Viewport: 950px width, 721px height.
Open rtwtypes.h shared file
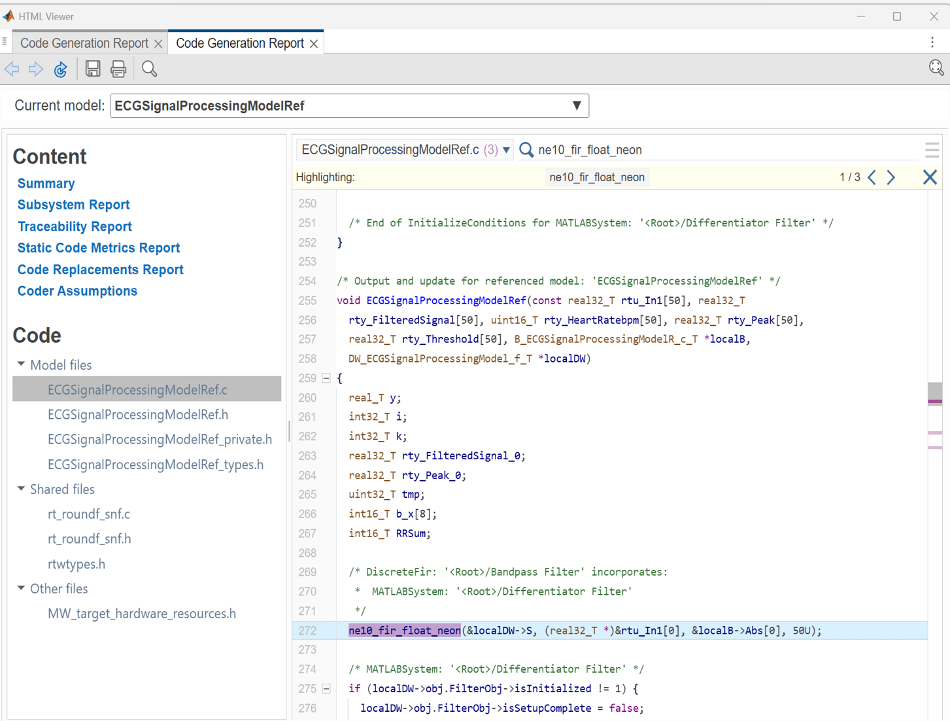pos(76,564)
